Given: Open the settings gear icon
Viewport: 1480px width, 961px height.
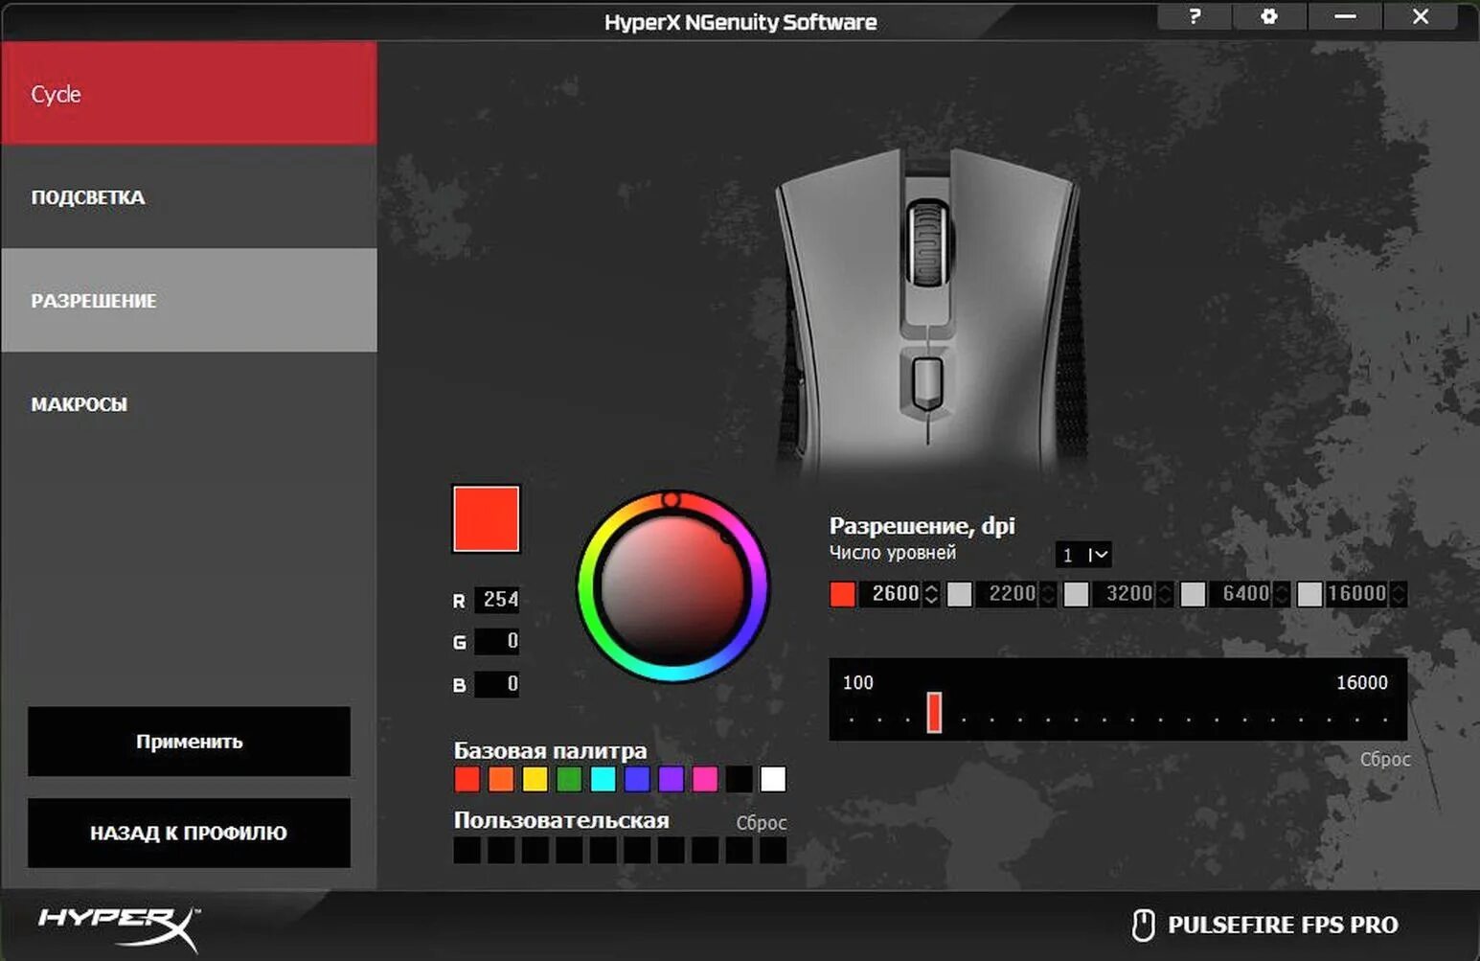Looking at the screenshot, I should point(1268,16).
